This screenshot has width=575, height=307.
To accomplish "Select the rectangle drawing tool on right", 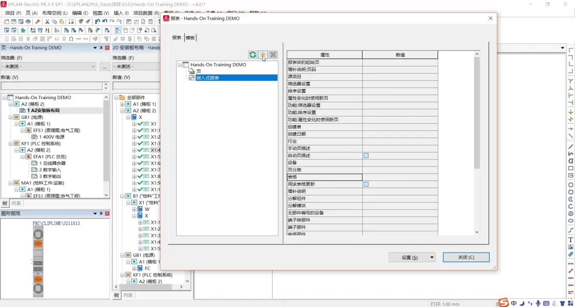I will click(x=571, y=168).
